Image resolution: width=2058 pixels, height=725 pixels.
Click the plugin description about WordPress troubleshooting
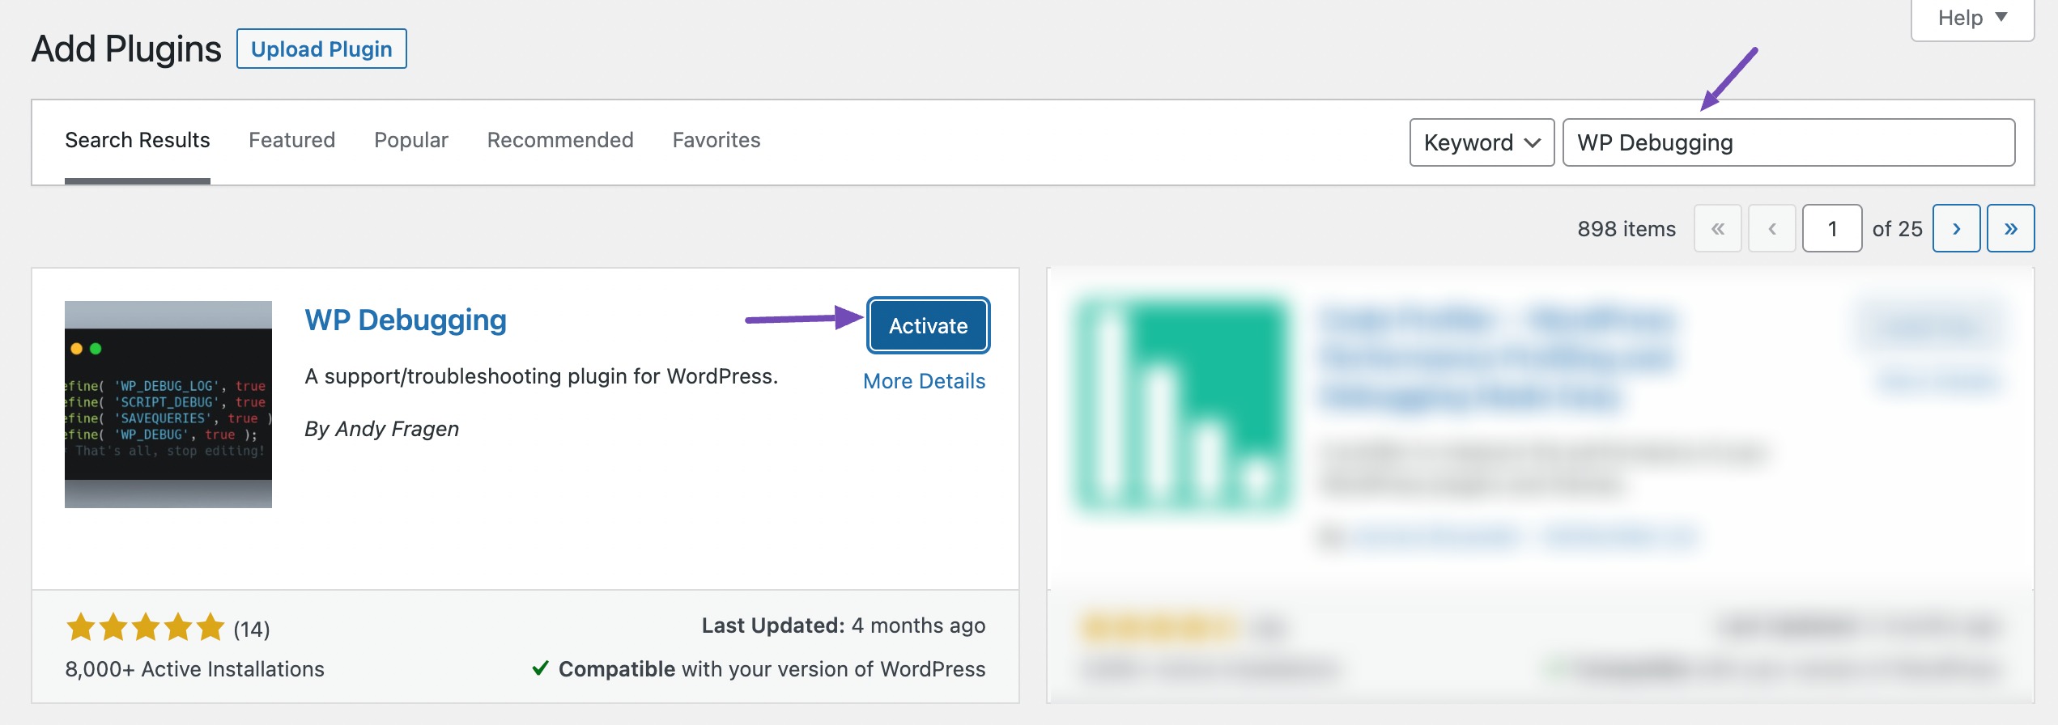pyautogui.click(x=541, y=376)
